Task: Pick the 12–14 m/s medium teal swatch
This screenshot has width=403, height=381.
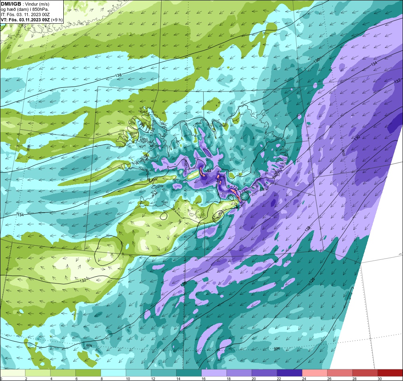Action: [164, 373]
